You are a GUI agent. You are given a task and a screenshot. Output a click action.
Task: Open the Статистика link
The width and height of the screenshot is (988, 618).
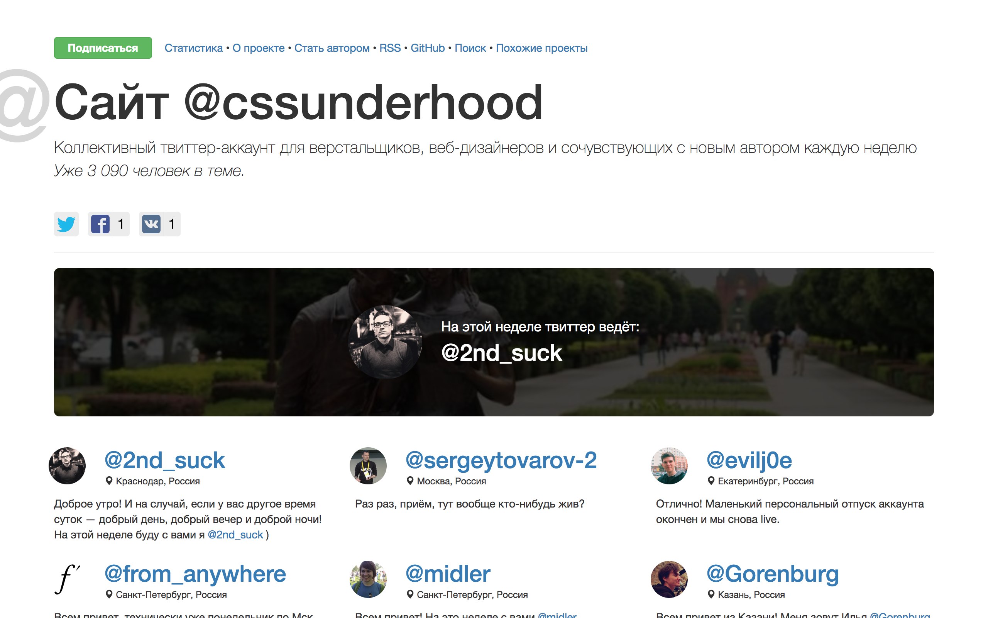pos(193,48)
